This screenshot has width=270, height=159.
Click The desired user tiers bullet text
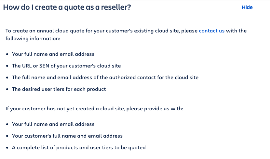[x=59, y=89]
